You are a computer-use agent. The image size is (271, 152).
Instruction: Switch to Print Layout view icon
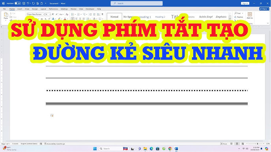[237, 144]
